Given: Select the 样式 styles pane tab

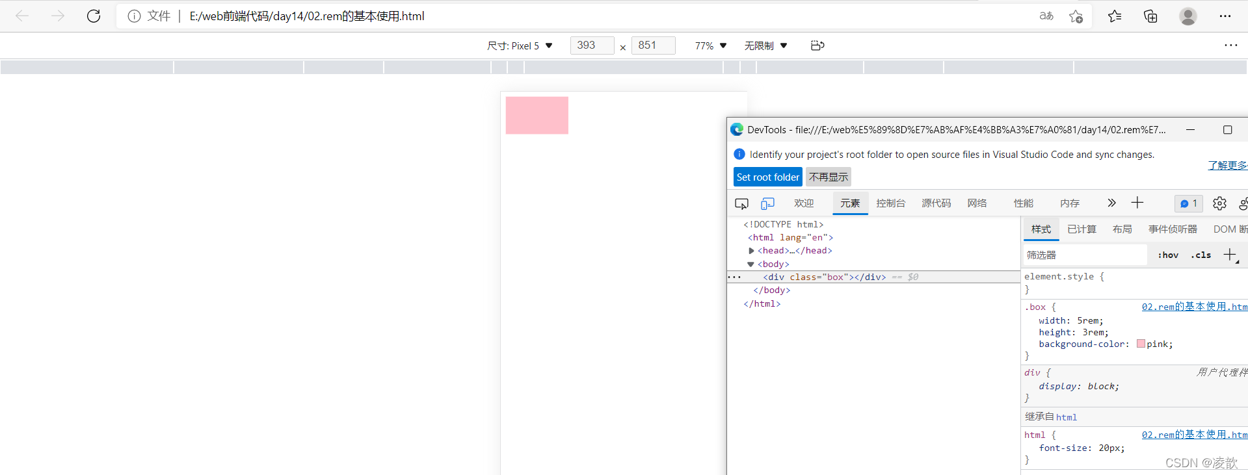Looking at the screenshot, I should pos(1041,229).
